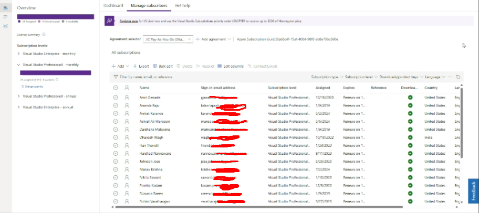479x213 pixels.
Task: Select the Hari Thondil row checkbox
Action: (x=116, y=145)
